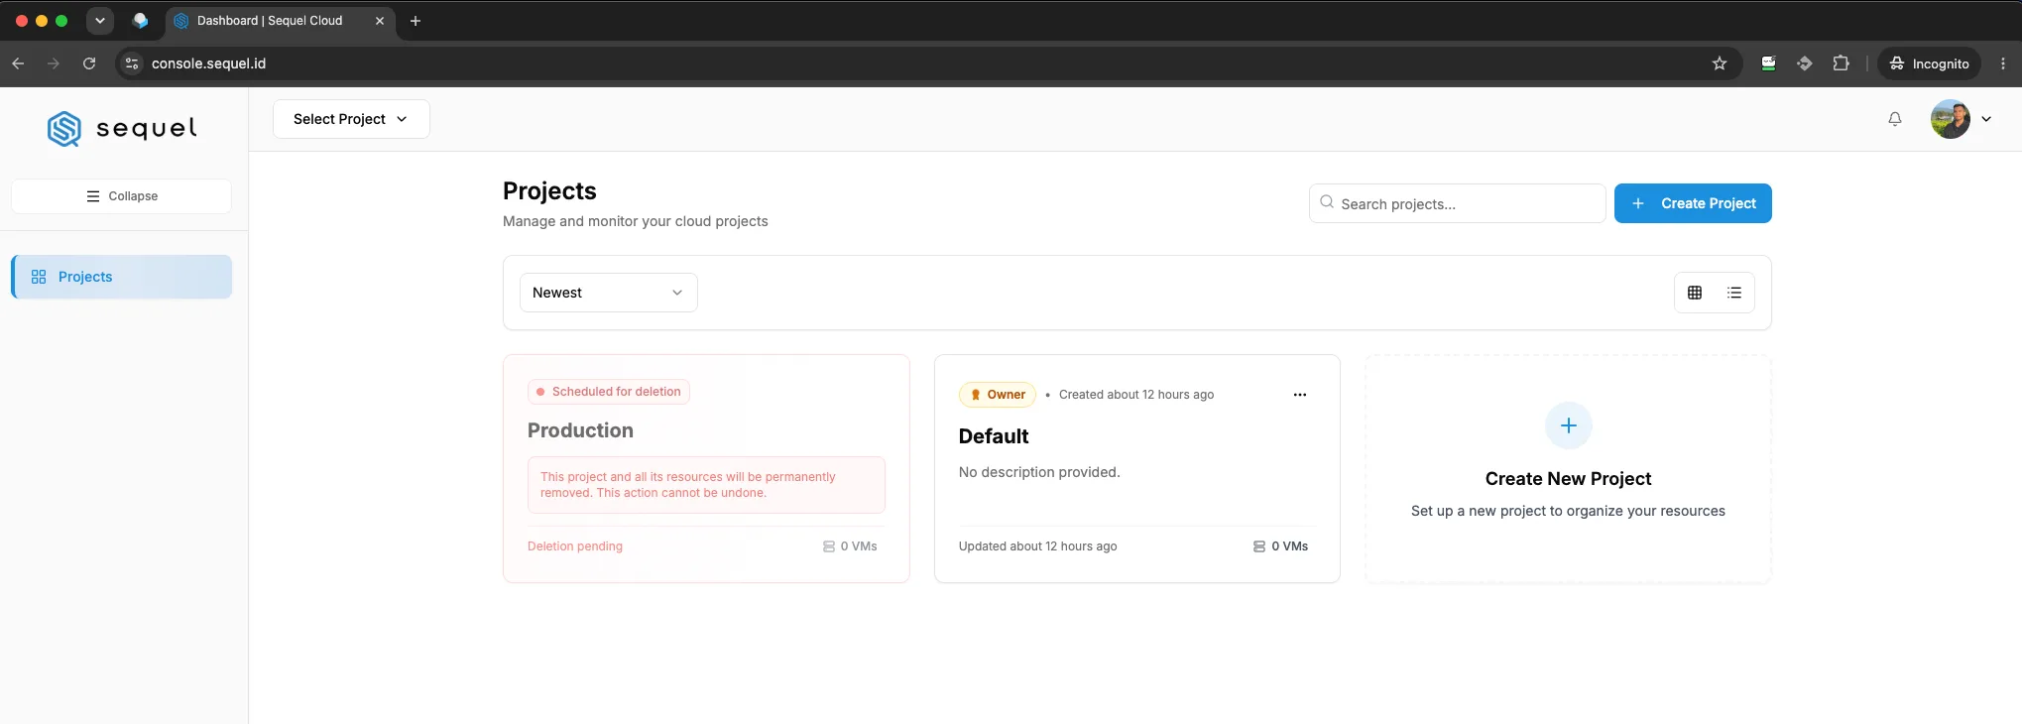Click the Create Project button
Screen dimensions: 2022x724
(1693, 203)
